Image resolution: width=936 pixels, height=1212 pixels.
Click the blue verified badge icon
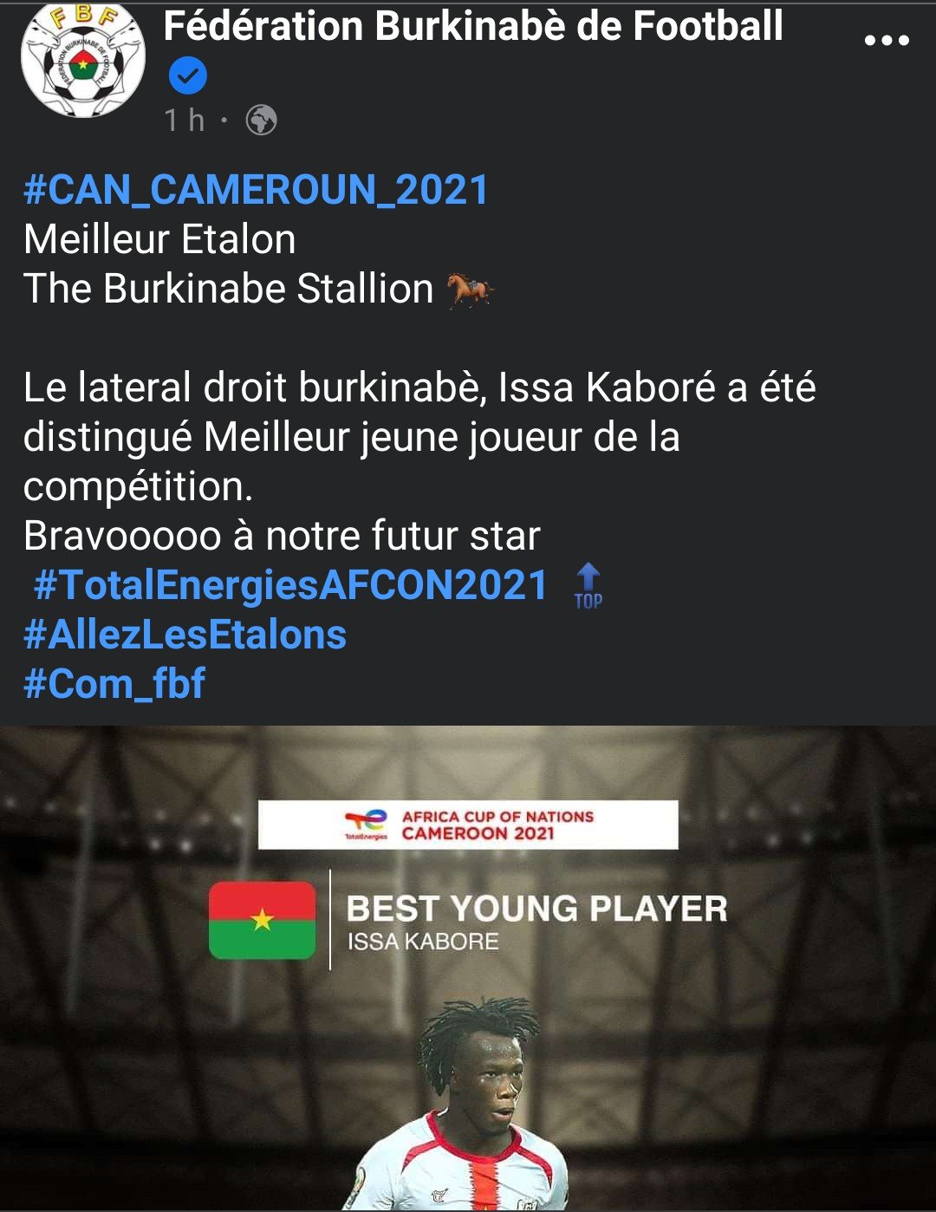click(x=187, y=77)
